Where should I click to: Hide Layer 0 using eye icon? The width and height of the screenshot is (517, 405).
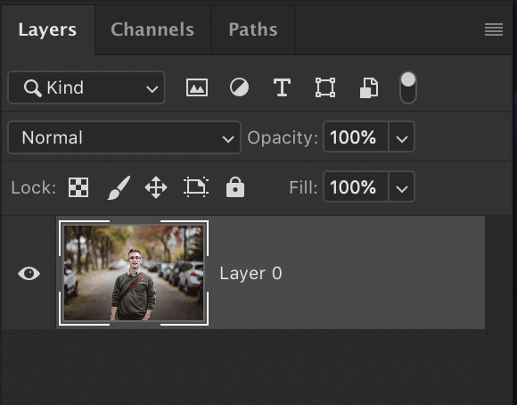click(29, 273)
